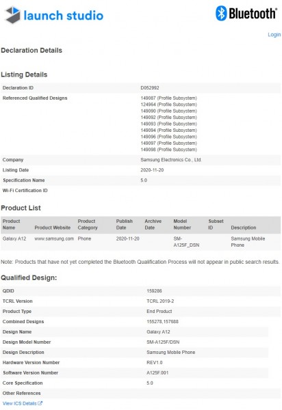Open referenced design 149098 Profile Subsystem

pyautogui.click(x=168, y=150)
